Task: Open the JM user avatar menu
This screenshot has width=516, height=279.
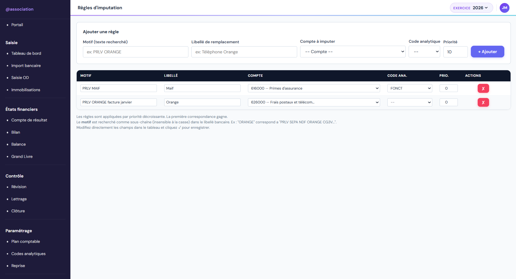Action: tap(504, 8)
